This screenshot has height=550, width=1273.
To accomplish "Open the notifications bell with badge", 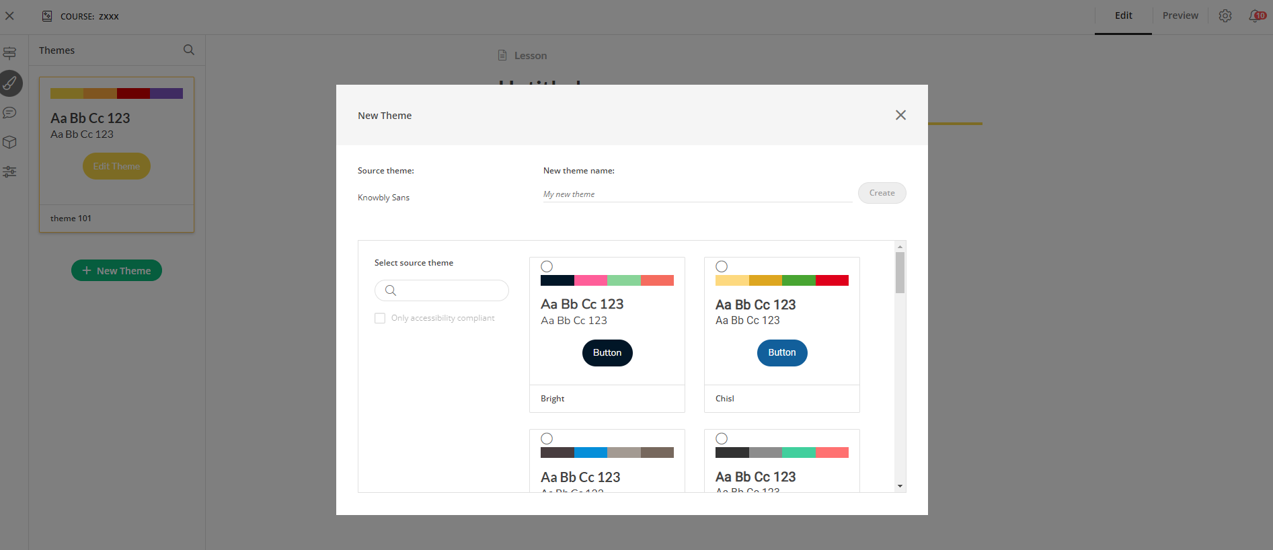I will [x=1256, y=15].
